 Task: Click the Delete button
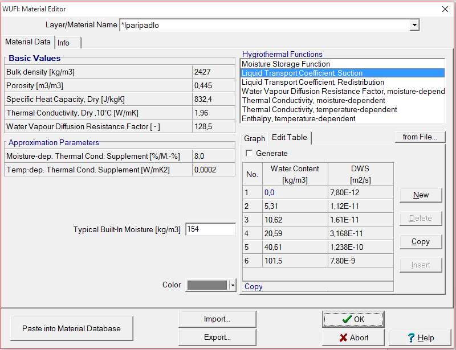421,219
